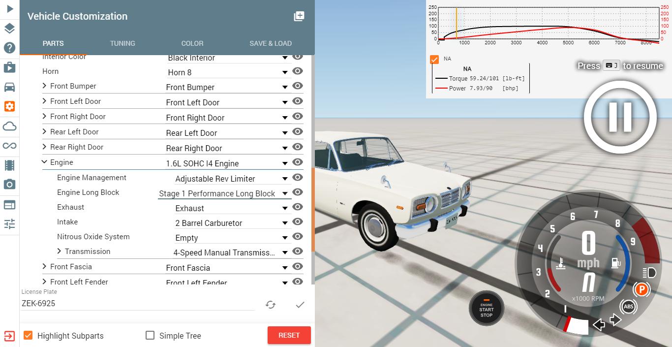
Task: Click the infinity loop sidebar icon
Action: coord(9,146)
